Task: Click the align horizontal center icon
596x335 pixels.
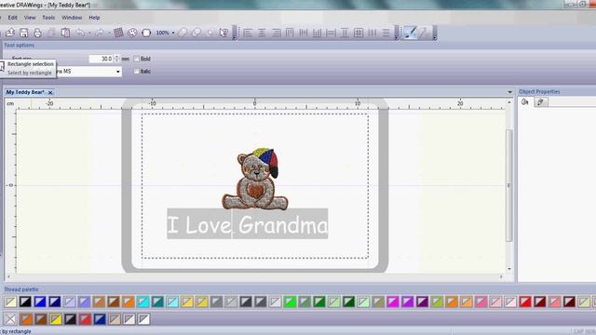Action: [262, 33]
